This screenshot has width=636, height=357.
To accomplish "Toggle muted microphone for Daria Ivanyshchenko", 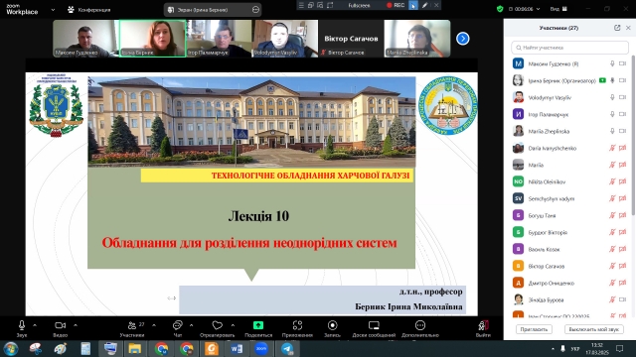I will [612, 148].
